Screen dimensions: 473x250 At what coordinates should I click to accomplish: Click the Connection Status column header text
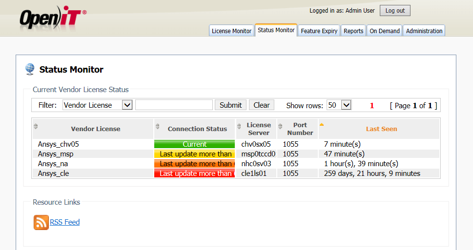pos(197,129)
